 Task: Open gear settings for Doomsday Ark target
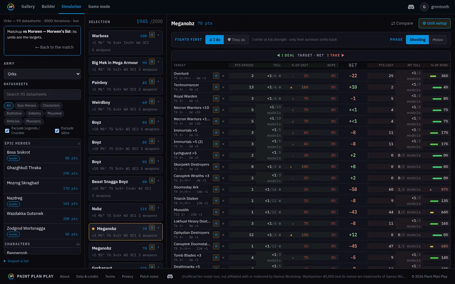pos(216,189)
